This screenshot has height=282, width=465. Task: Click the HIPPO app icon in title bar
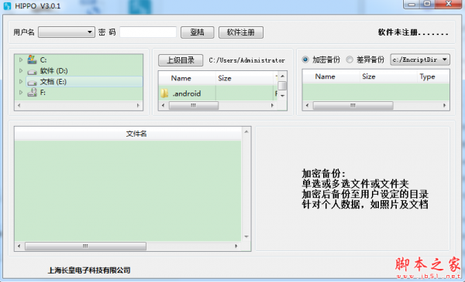(x=7, y=6)
